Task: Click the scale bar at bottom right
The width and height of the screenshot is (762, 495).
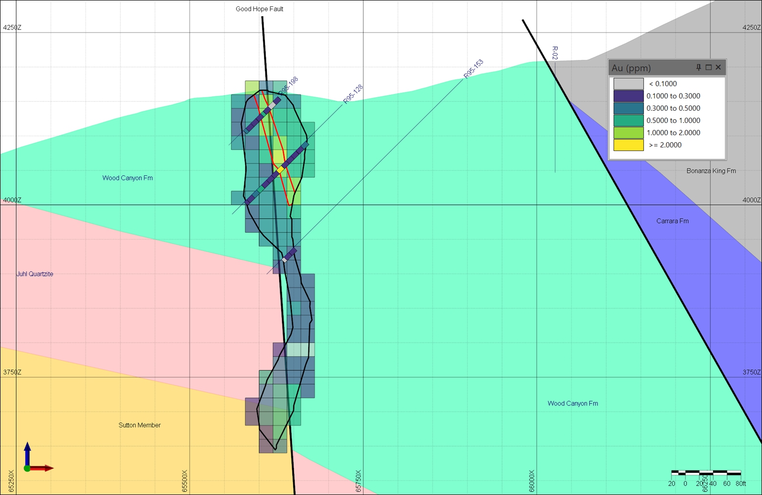Action: pyautogui.click(x=706, y=473)
